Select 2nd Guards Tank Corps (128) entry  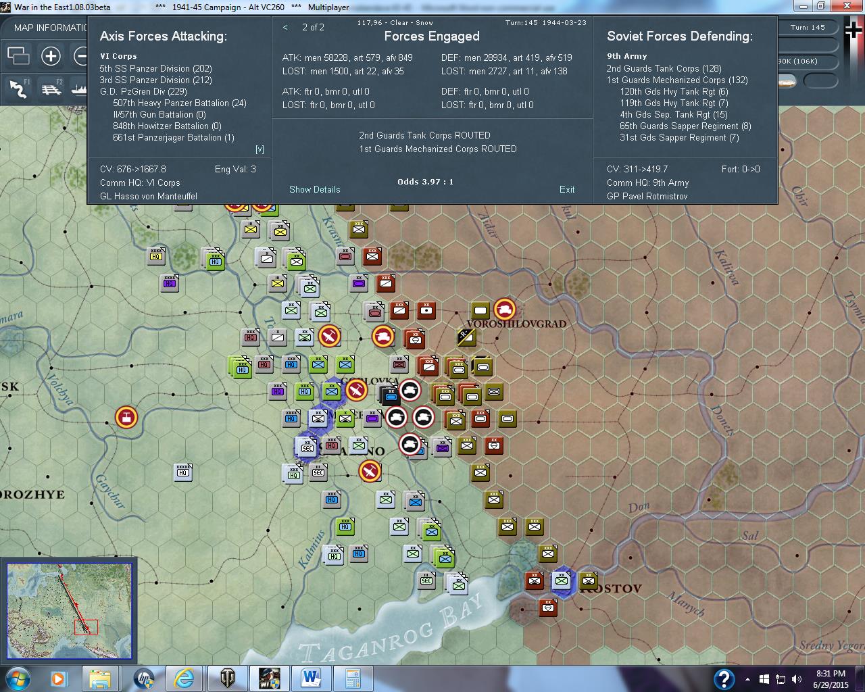(x=664, y=68)
